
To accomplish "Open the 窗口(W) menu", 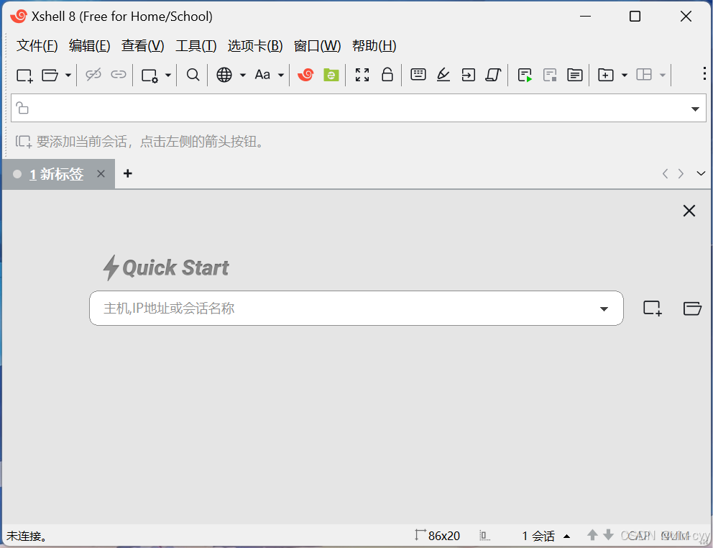I will pos(318,45).
